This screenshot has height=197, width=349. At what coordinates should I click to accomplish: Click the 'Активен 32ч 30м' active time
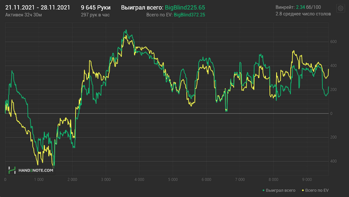(x=23, y=15)
